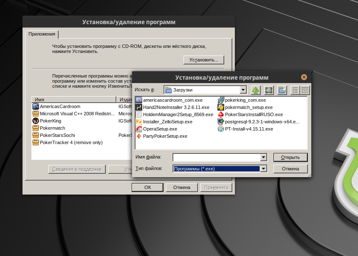This screenshot has height=256, width=358.
Task: Select Installer_ZelloSetup.exe file icon
Action: point(139,122)
